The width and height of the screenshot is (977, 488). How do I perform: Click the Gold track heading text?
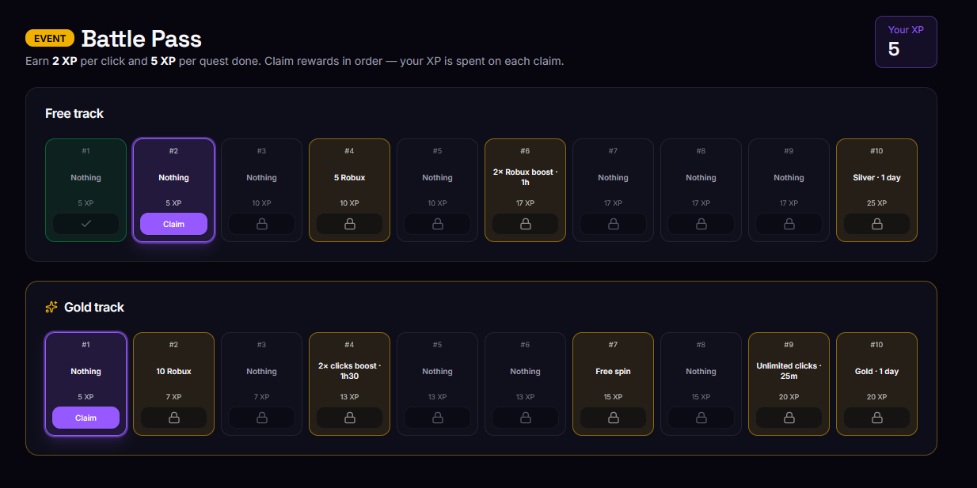click(94, 307)
